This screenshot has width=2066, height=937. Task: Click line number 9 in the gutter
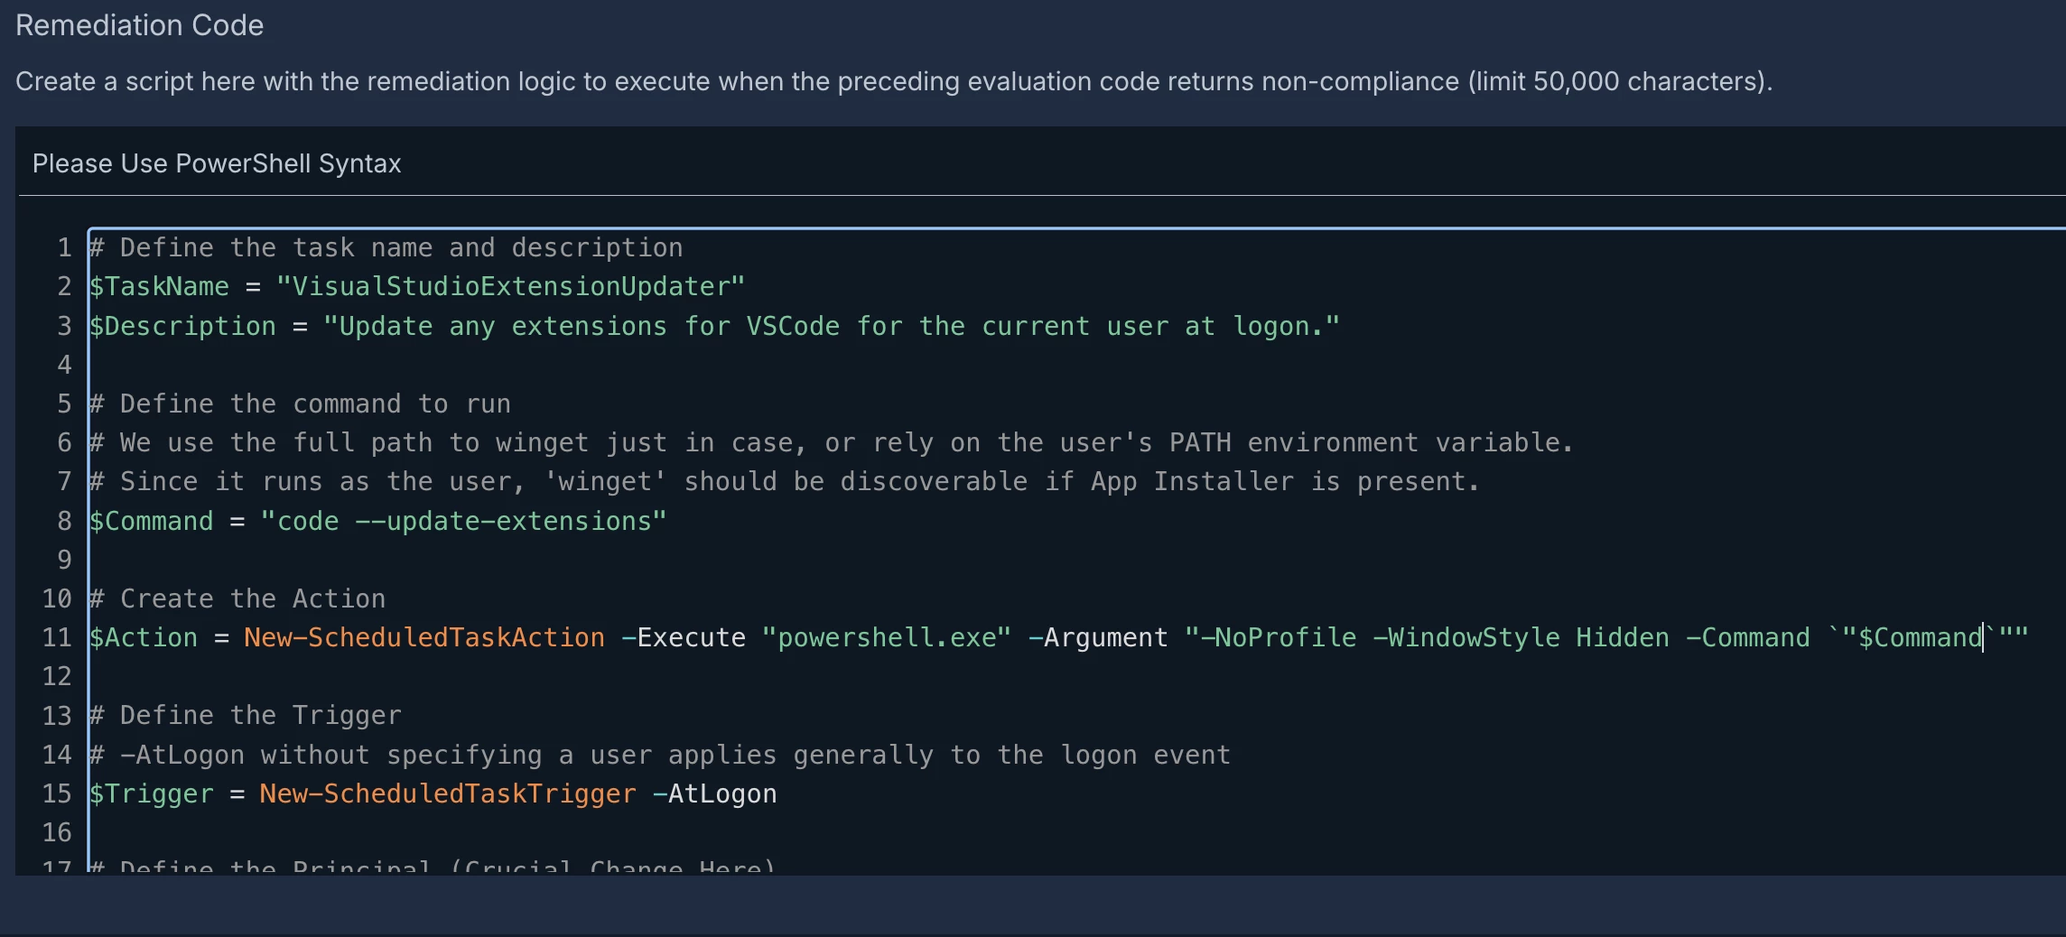[x=64, y=560]
